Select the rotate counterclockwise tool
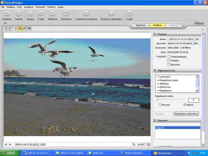The image size is (208, 156). click(6, 29)
